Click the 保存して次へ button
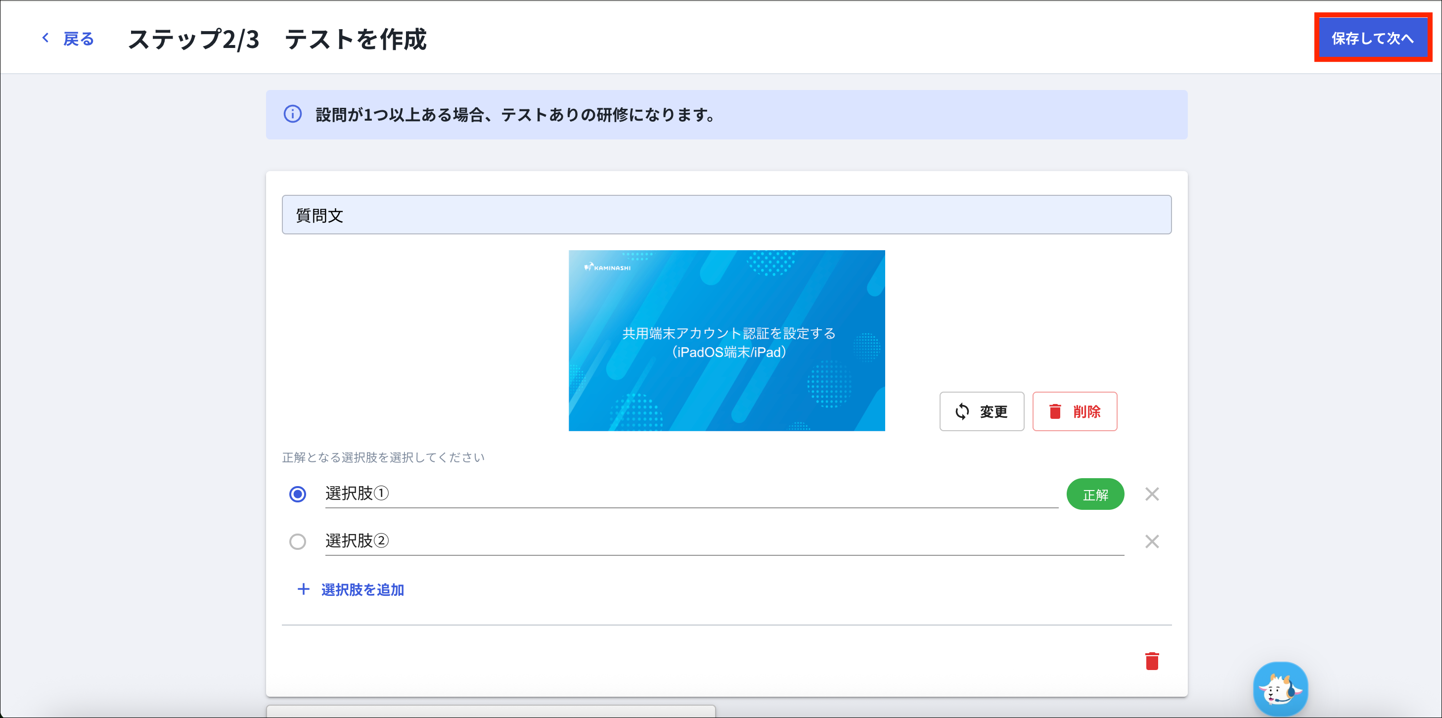Viewport: 1442px width, 718px height. 1372,38
